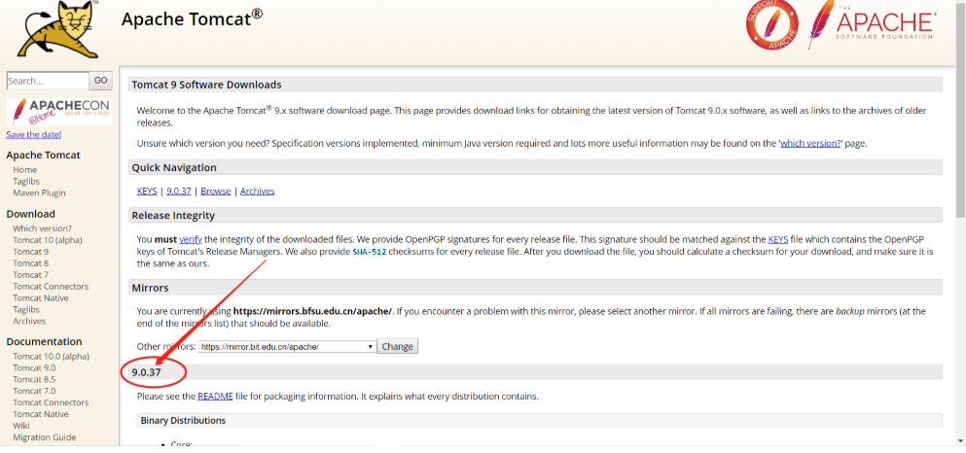Focus the Search input field
The width and height of the screenshot is (966, 453).
point(48,81)
